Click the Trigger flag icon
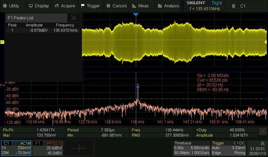Image resolution: width=268 pixels, height=157 pixels. [83, 6]
